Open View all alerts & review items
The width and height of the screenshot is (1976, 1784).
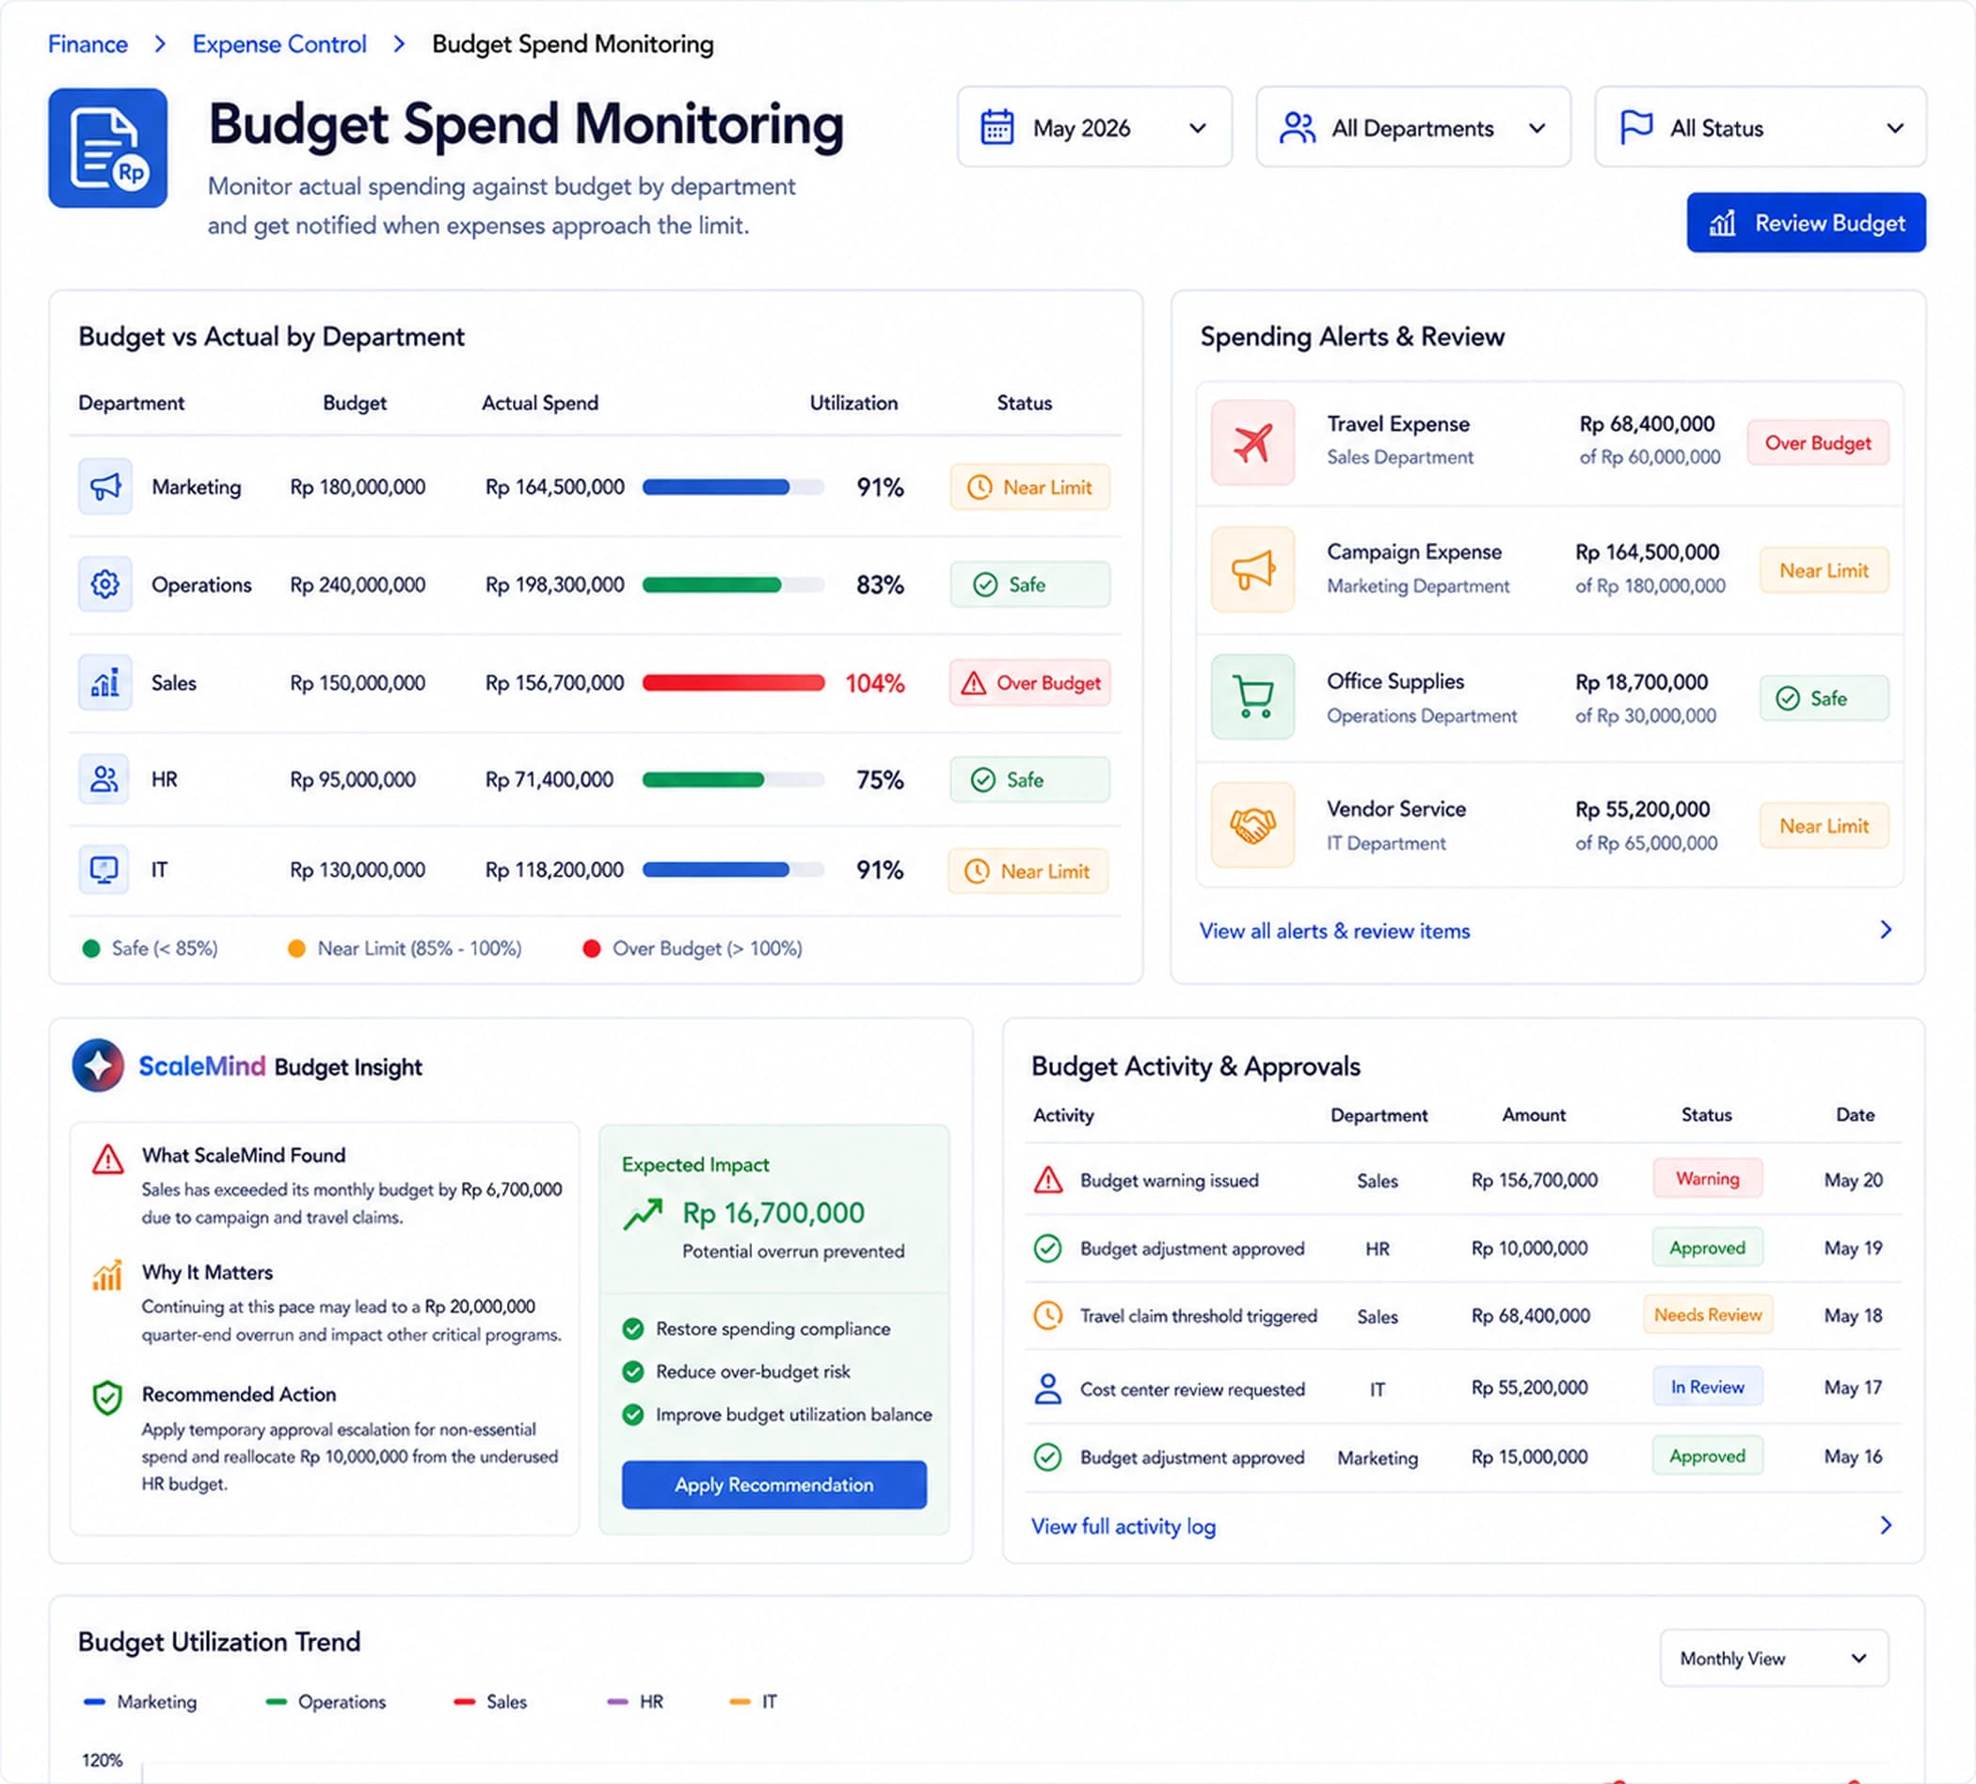(x=1334, y=931)
